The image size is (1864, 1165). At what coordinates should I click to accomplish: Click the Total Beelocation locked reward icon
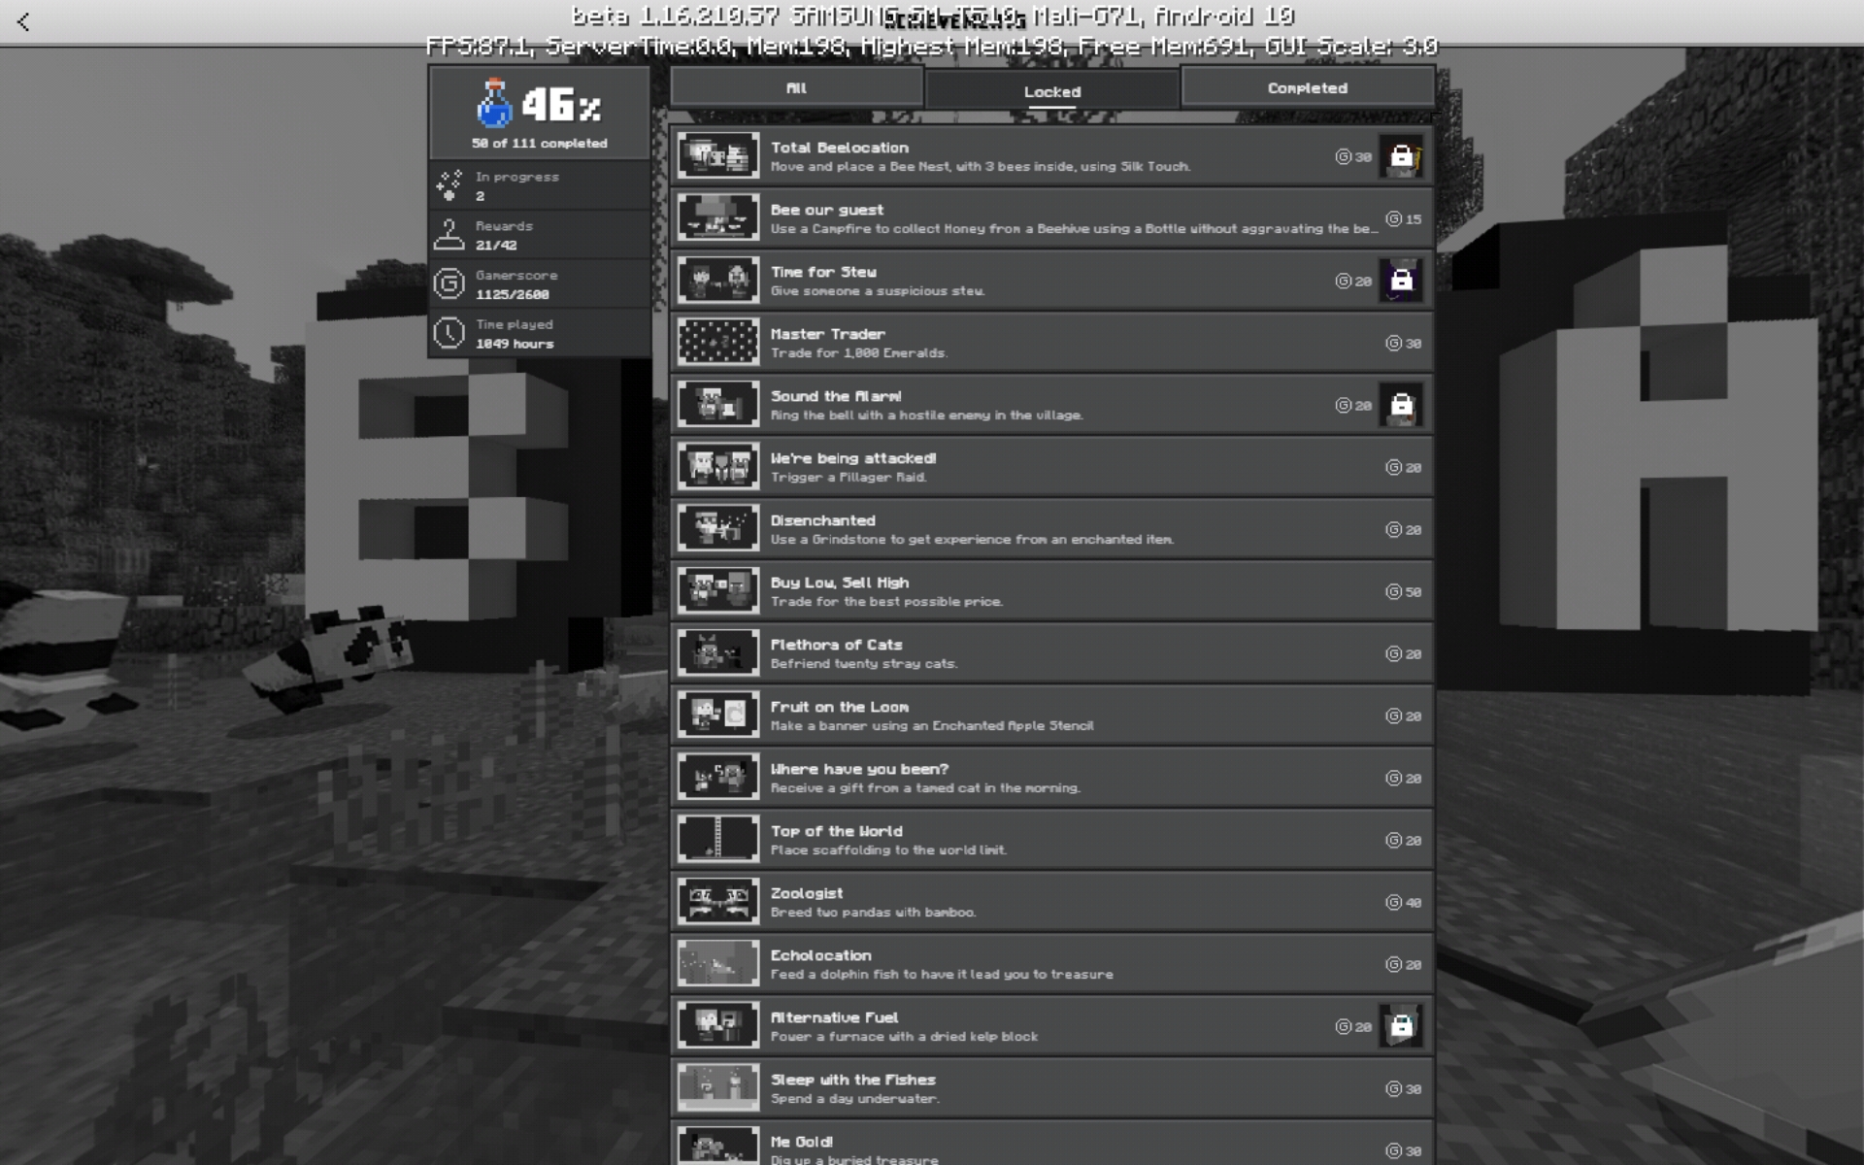click(1401, 156)
